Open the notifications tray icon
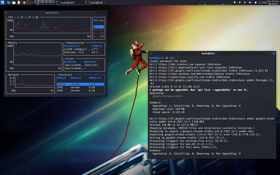280x175 pixels. click(x=255, y=2)
